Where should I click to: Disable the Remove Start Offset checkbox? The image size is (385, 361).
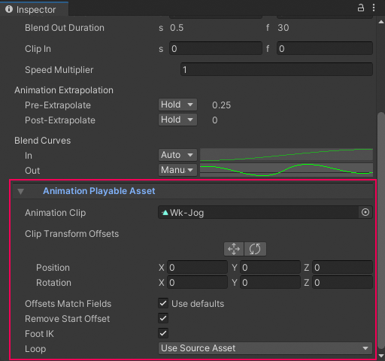coord(163,318)
